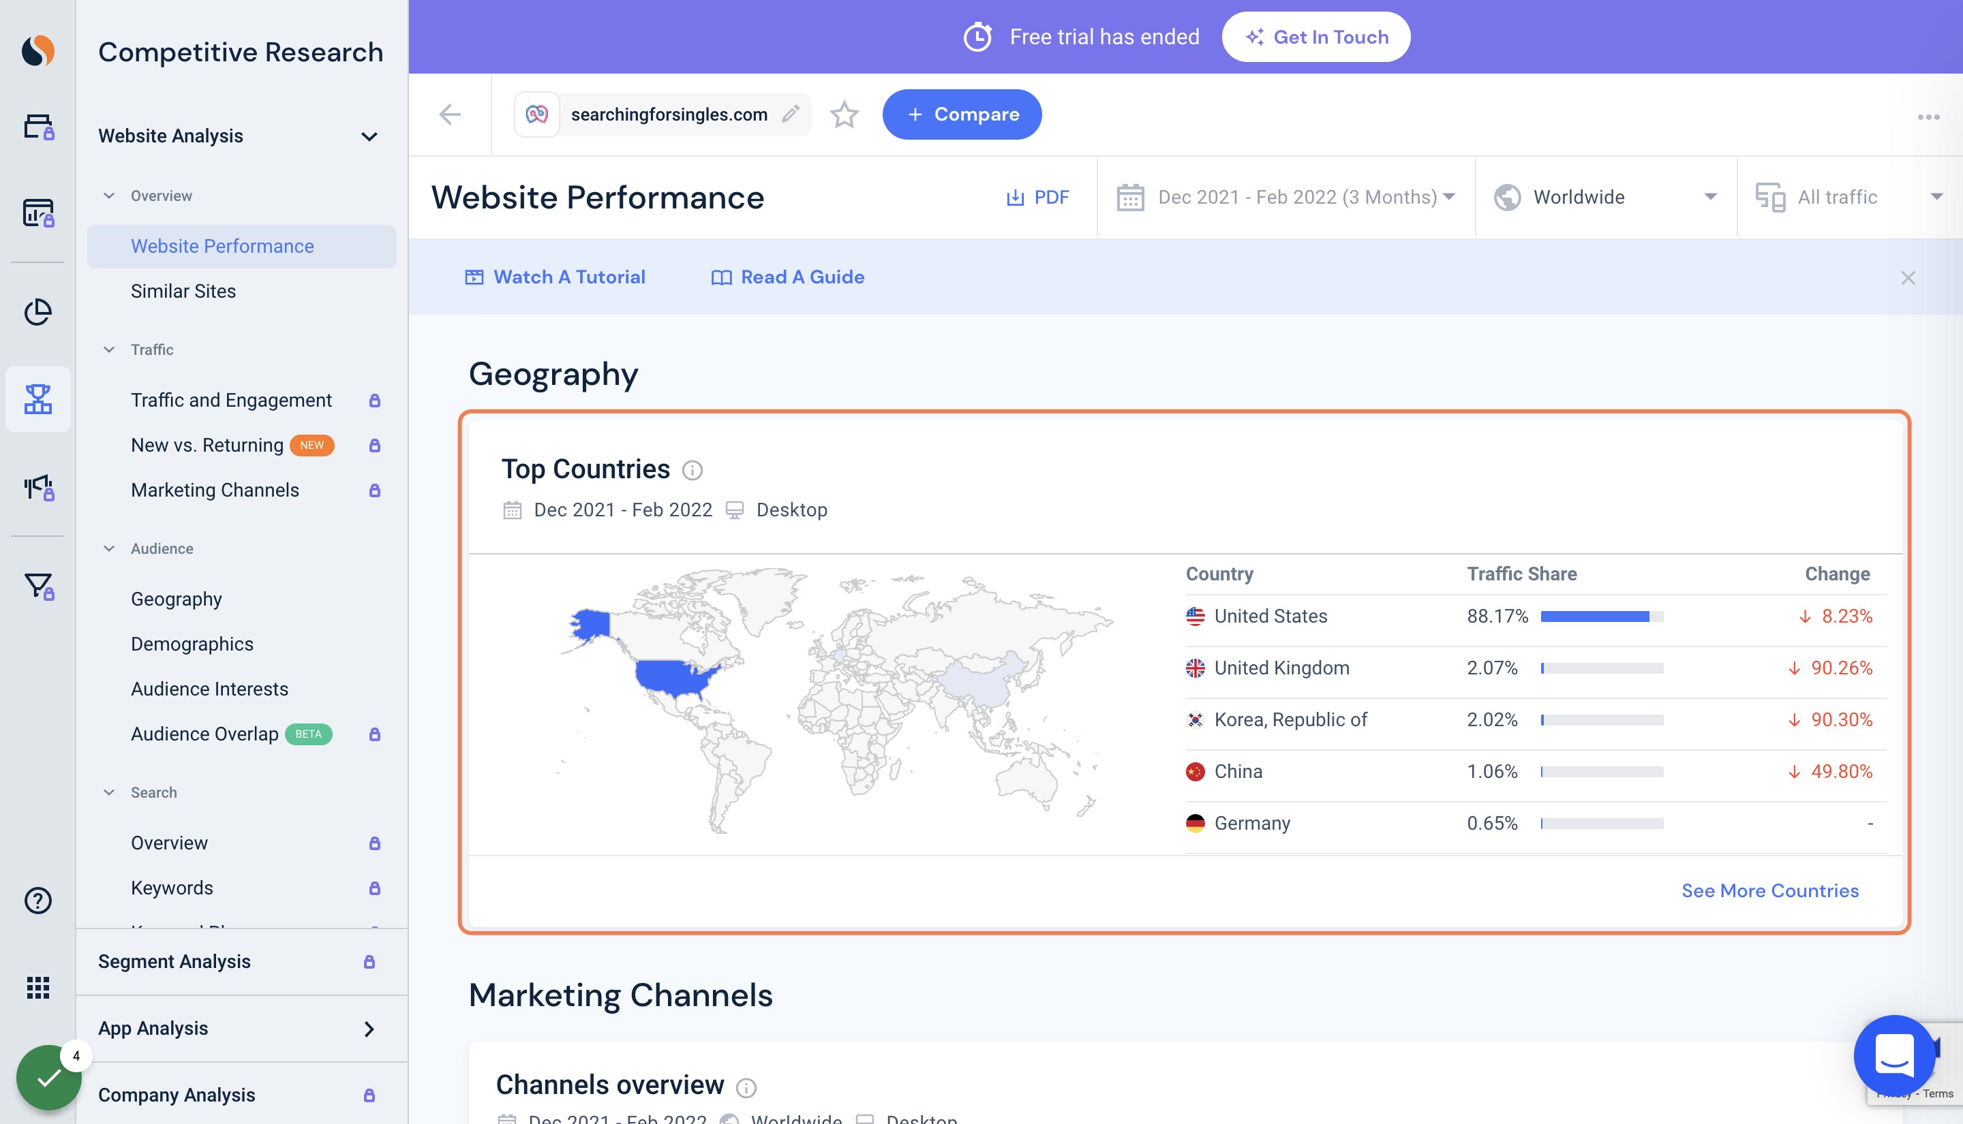Select the trophy Competitive Research icon

click(37, 399)
